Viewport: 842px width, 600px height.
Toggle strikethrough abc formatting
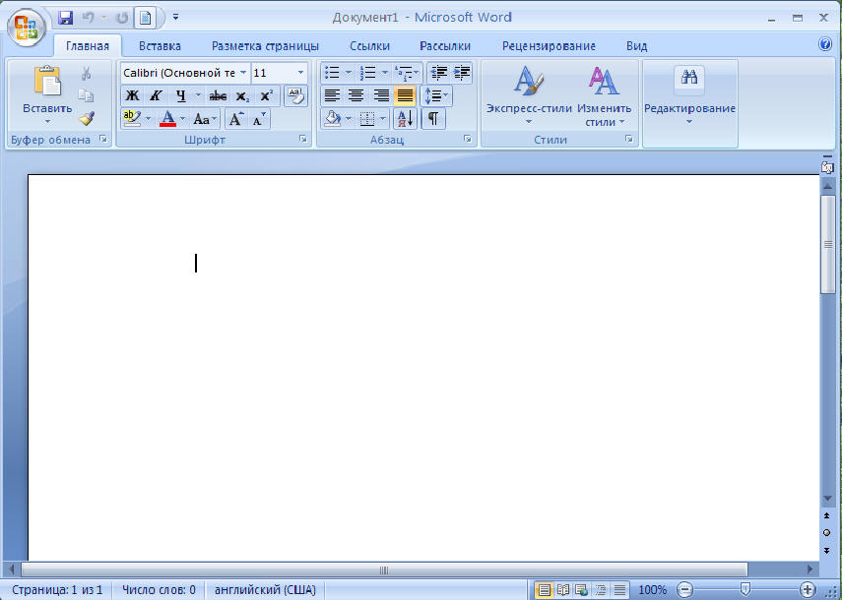click(218, 96)
